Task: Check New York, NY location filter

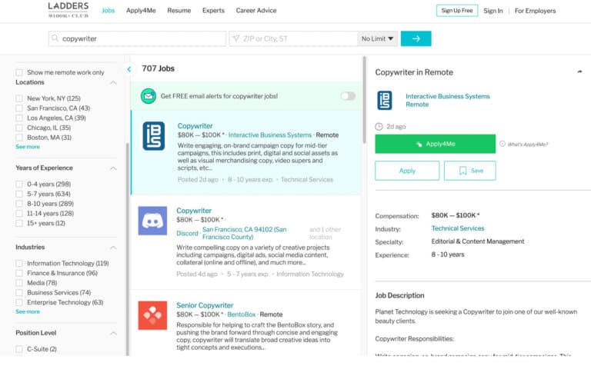Action: (x=18, y=98)
